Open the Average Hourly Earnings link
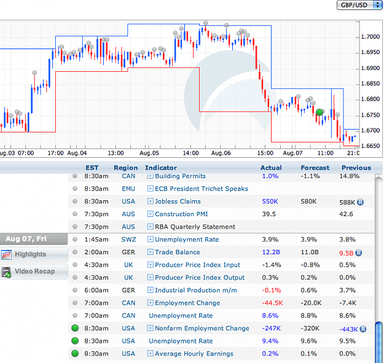 194,353
